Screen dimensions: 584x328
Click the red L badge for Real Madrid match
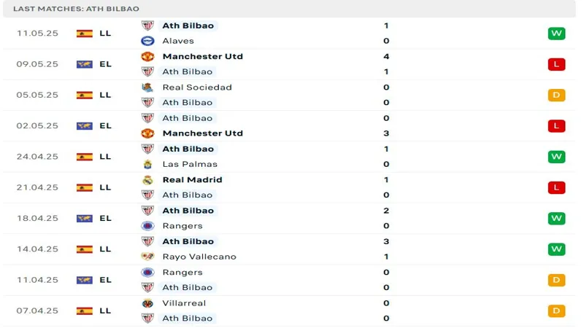pyautogui.click(x=556, y=187)
